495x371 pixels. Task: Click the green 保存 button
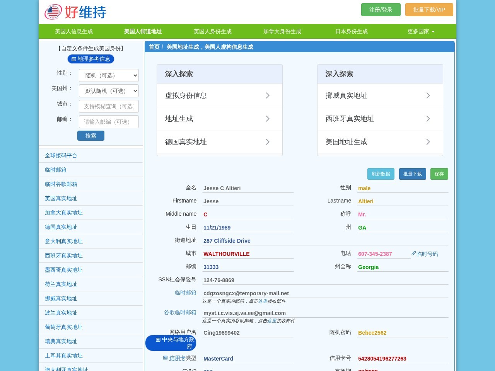439,174
